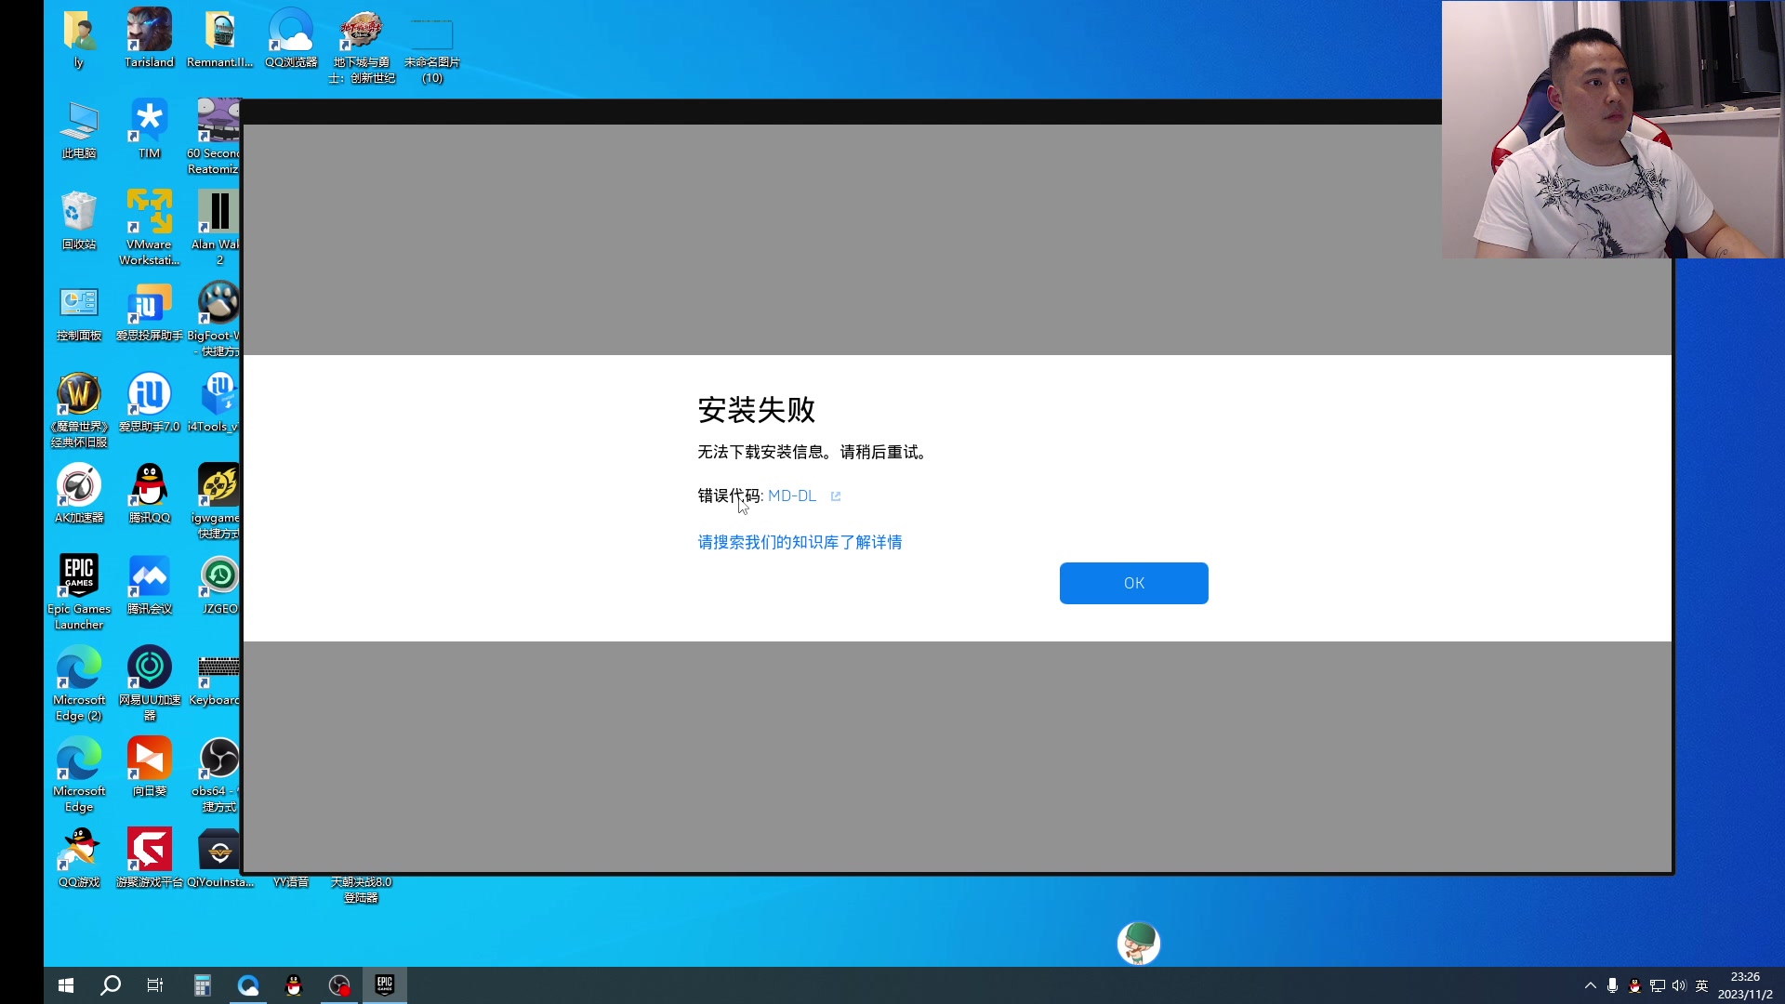Click OK to dismiss installation failure

click(1132, 582)
